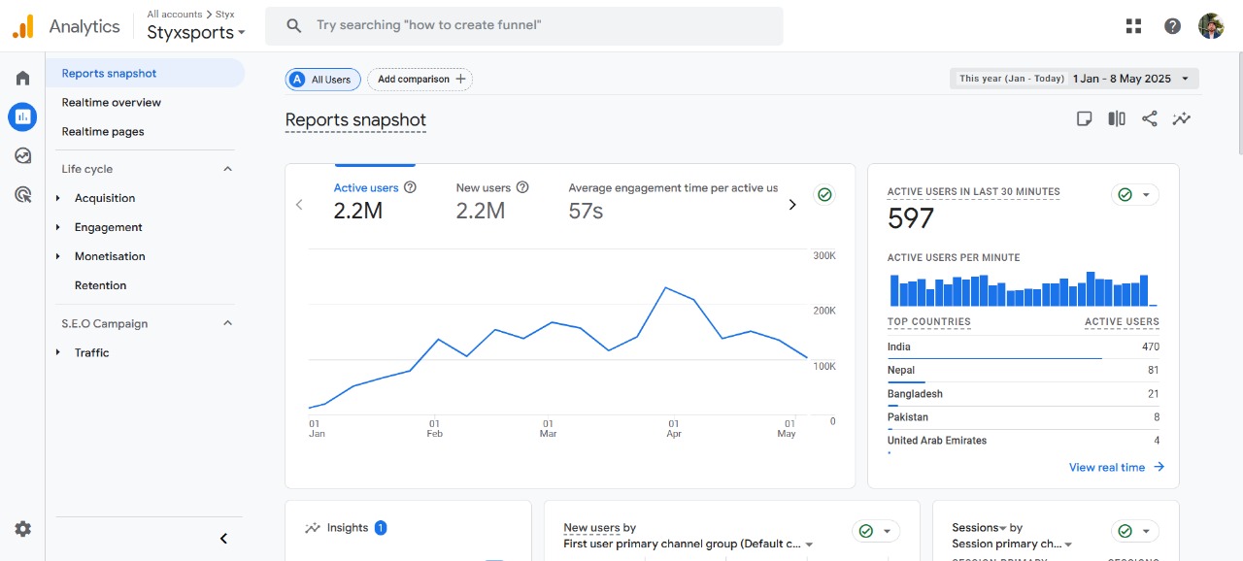This screenshot has height=561, width=1243.
Task: Select Realtime overview in sidebar
Action: click(111, 102)
